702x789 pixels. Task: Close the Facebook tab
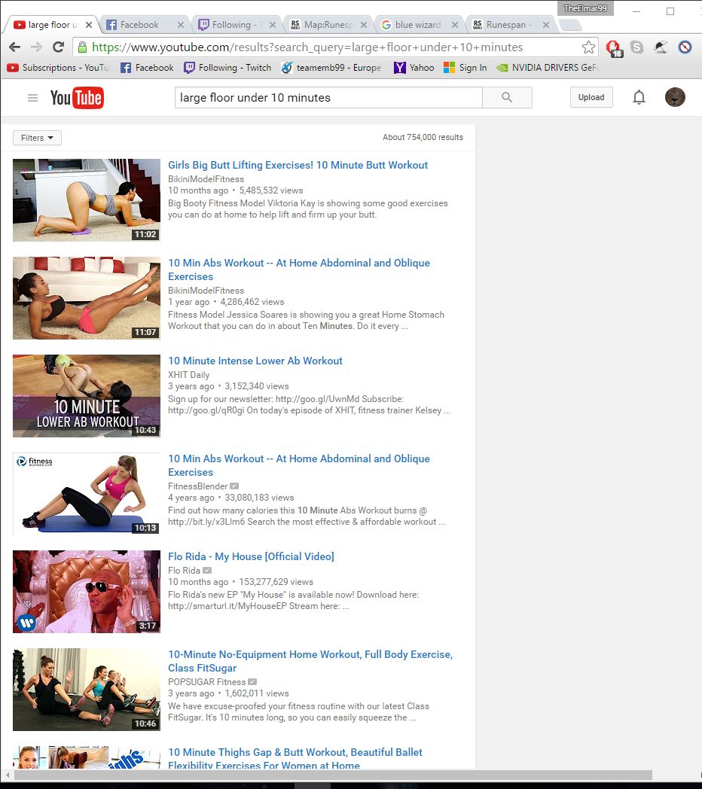pos(181,25)
